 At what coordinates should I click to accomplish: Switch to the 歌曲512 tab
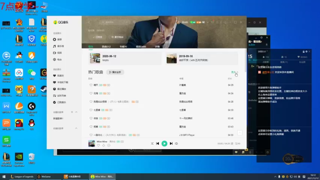106,47
